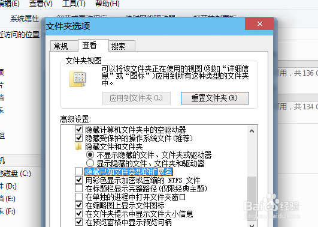Switch to the 常规 tab
Image resolution: width=318 pixels, height=227 pixels.
63,46
